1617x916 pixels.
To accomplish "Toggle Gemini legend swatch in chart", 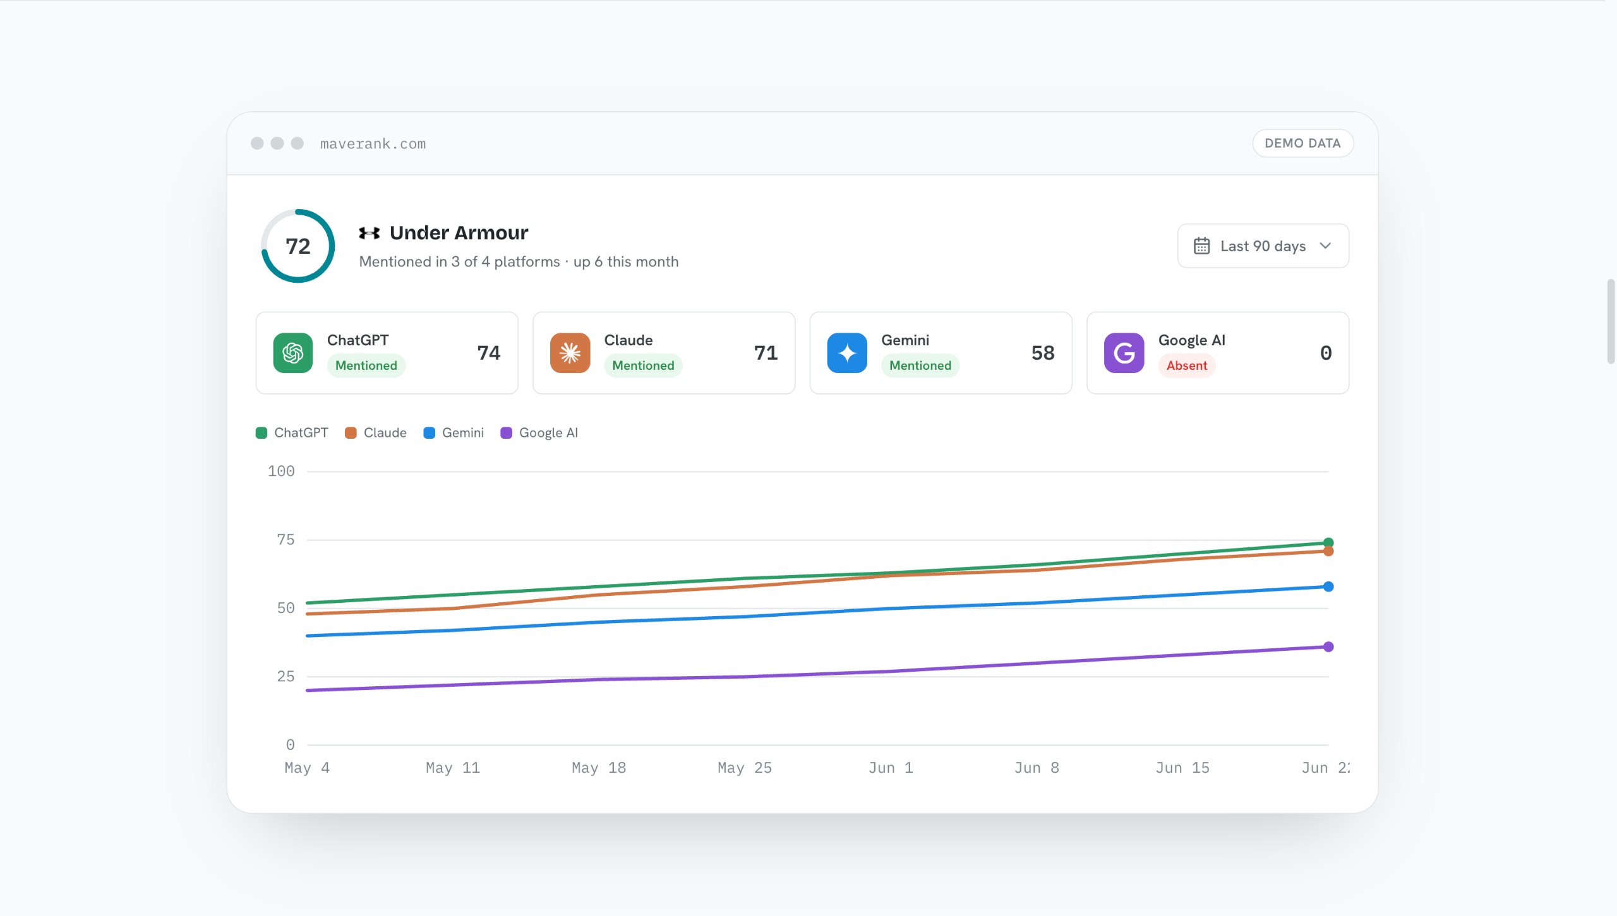I will coord(430,432).
